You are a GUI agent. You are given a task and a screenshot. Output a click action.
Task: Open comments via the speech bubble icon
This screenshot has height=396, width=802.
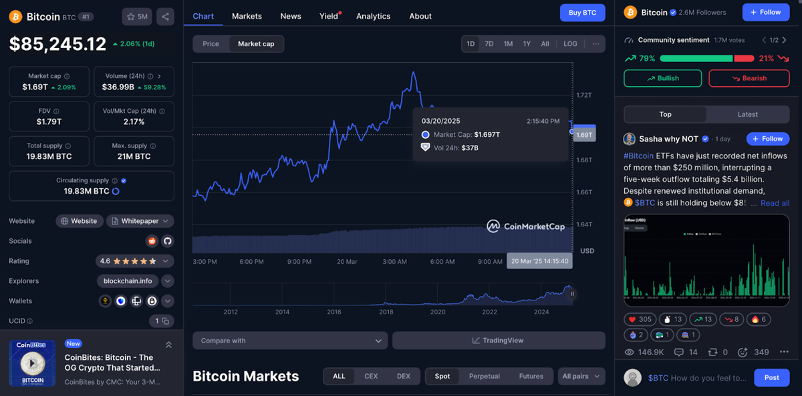click(680, 352)
